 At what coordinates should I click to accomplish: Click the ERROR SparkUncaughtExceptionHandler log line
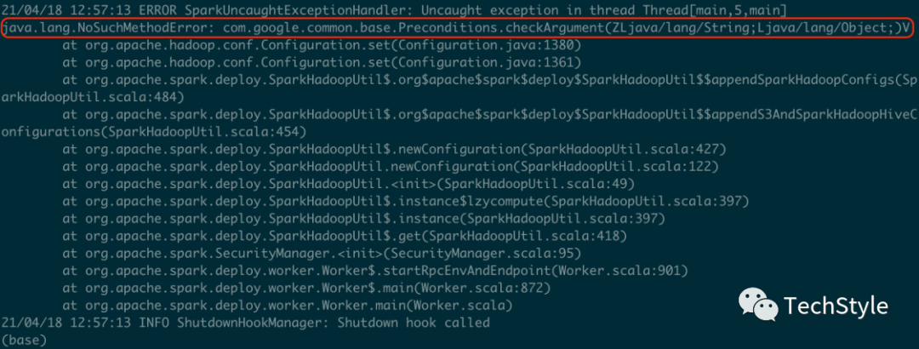pyautogui.click(x=393, y=11)
